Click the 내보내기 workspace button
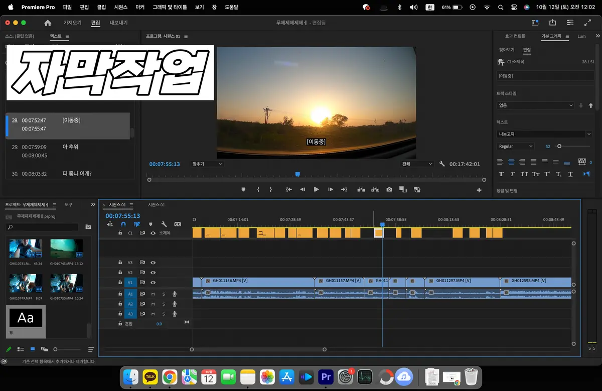 click(x=119, y=23)
